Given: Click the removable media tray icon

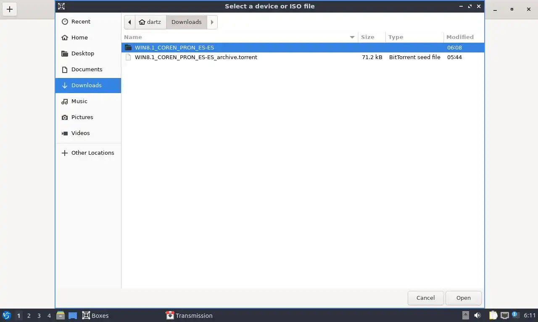Looking at the screenshot, I should [465, 315].
